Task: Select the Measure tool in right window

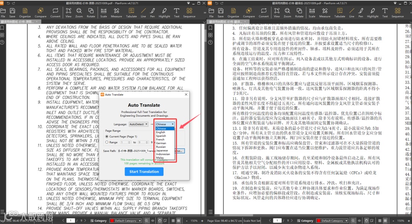Action: tap(325, 13)
